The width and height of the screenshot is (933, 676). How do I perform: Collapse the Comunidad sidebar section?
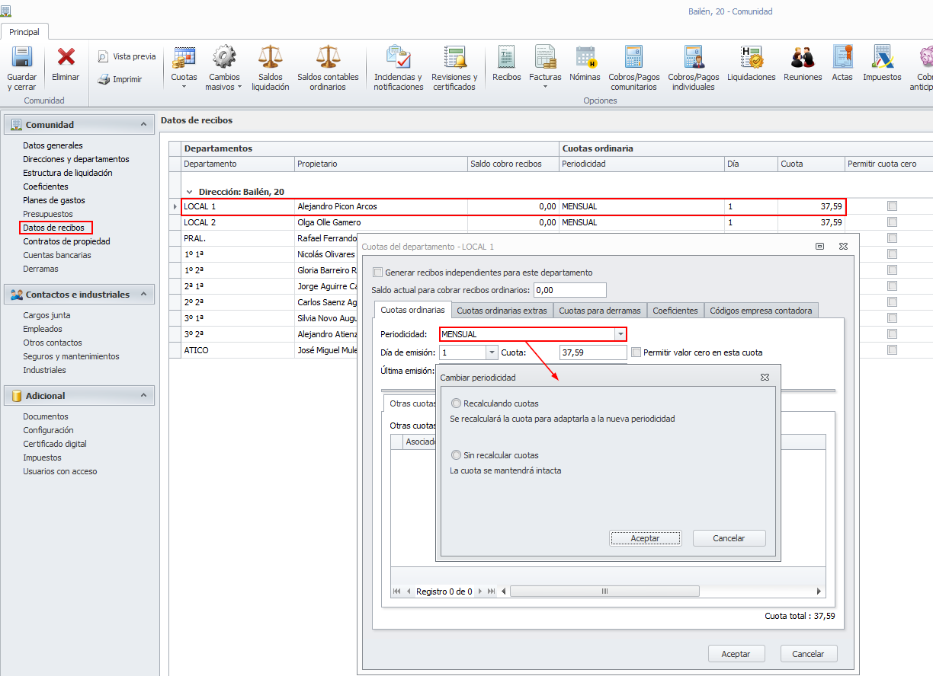(x=143, y=125)
